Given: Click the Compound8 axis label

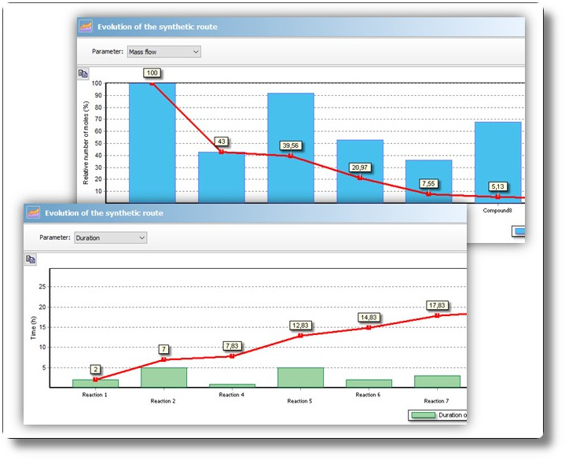Looking at the screenshot, I should coord(497,210).
